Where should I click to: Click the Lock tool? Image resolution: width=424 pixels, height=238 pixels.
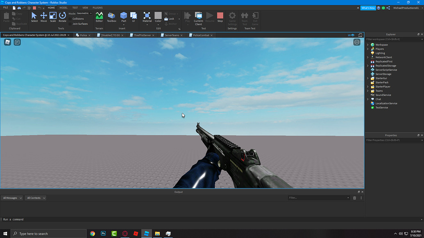pyautogui.click(x=169, y=19)
